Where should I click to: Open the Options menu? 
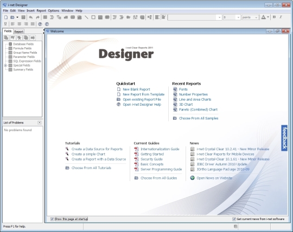click(x=54, y=11)
